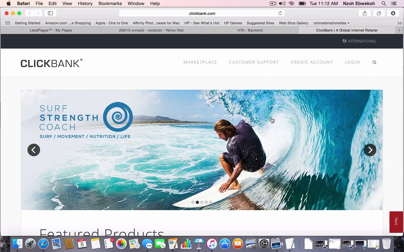This screenshot has height=252, width=404.
Task: Switch to the HTA - Backend tab
Action: click(x=250, y=30)
